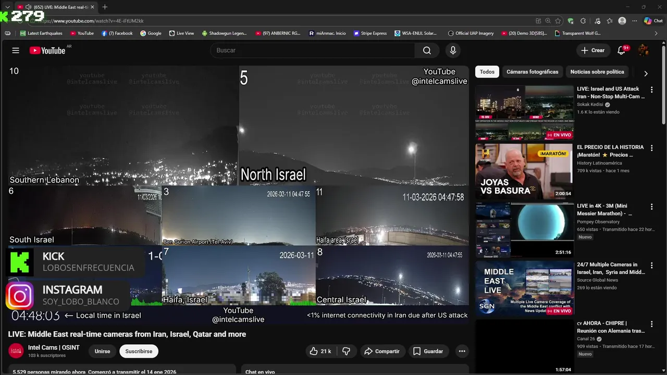Open the Favorites list icon
This screenshot has height=375, width=667.
pyautogui.click(x=610, y=21)
